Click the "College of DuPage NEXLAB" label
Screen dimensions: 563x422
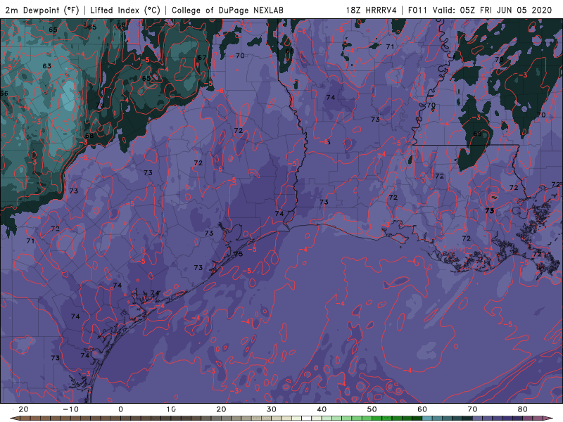[x=227, y=10]
